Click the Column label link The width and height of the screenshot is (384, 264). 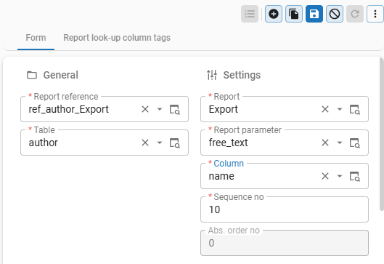click(x=229, y=164)
